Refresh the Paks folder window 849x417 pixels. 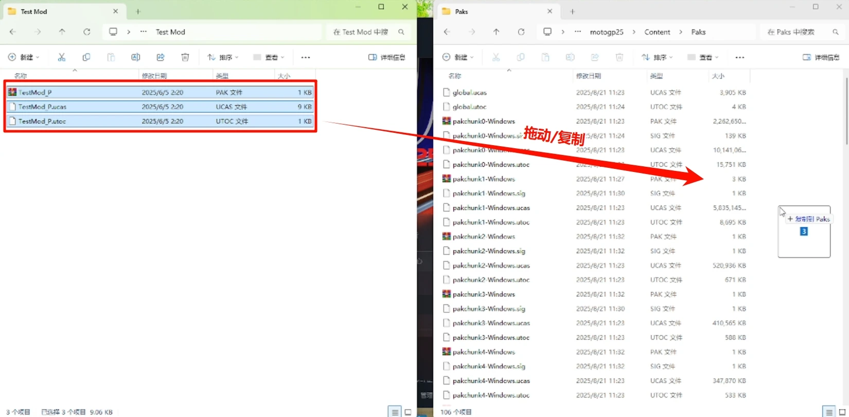[x=521, y=32]
